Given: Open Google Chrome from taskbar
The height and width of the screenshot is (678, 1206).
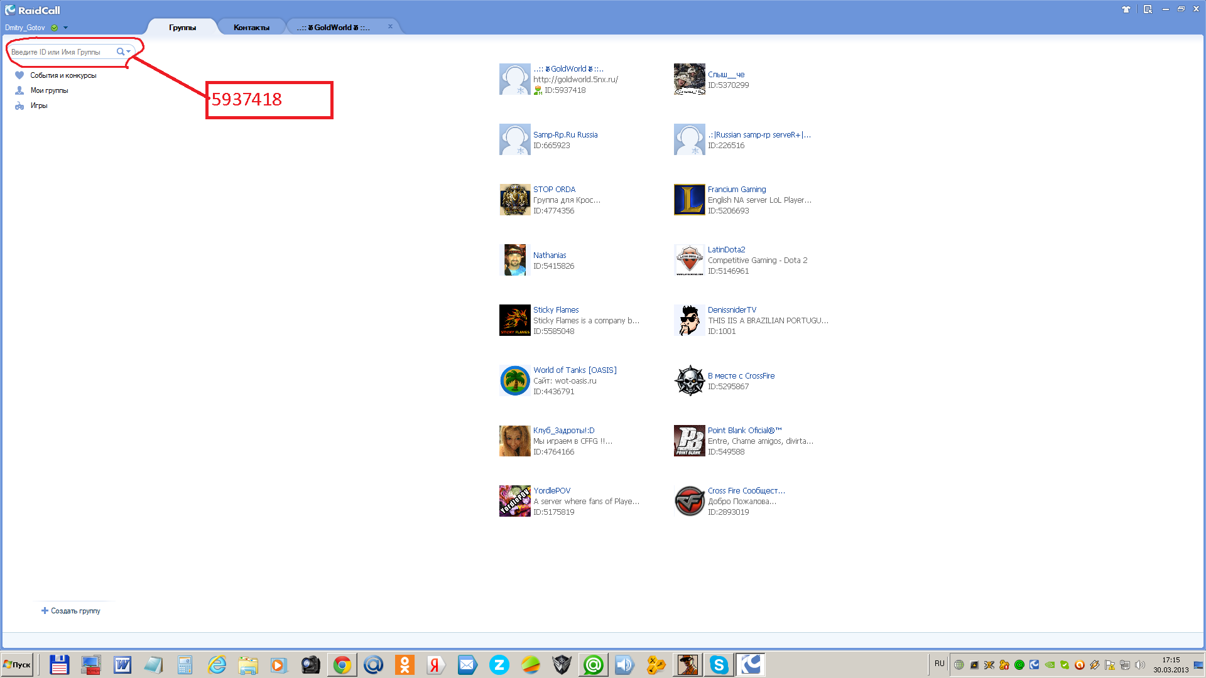Looking at the screenshot, I should coord(342,665).
